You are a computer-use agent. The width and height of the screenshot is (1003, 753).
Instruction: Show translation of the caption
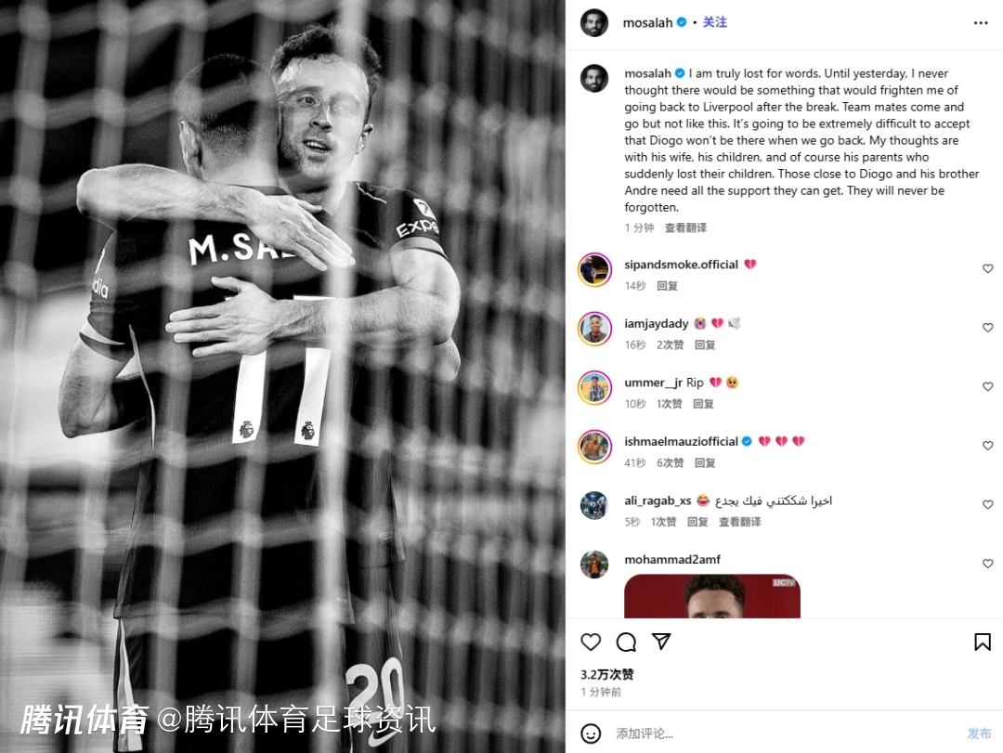(x=685, y=227)
